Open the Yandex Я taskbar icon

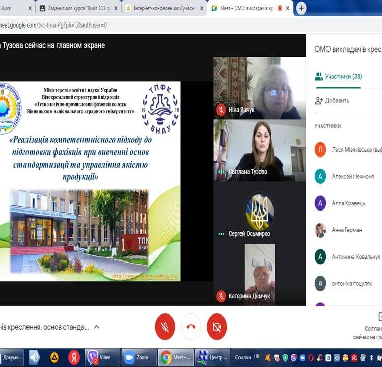point(74,357)
